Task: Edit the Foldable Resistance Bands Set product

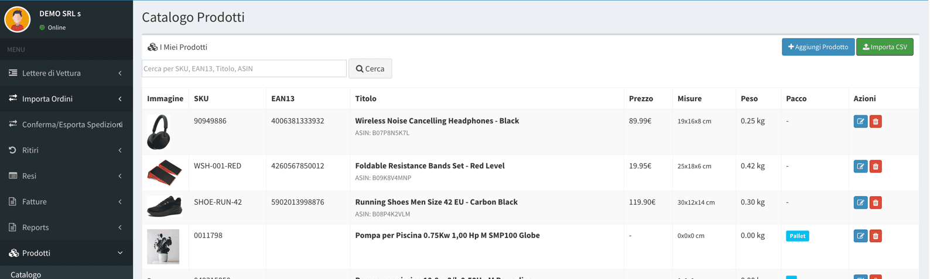Action: [860, 167]
